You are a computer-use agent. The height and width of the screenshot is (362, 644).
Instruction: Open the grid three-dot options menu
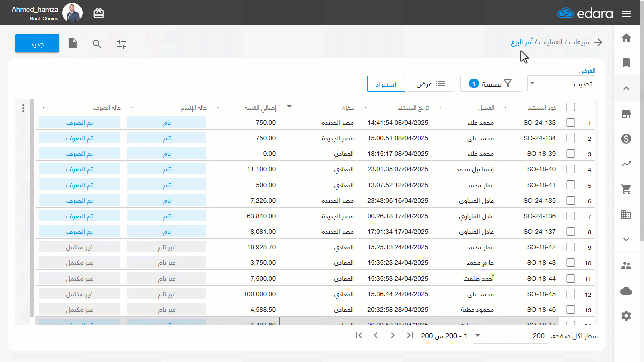tap(23, 108)
